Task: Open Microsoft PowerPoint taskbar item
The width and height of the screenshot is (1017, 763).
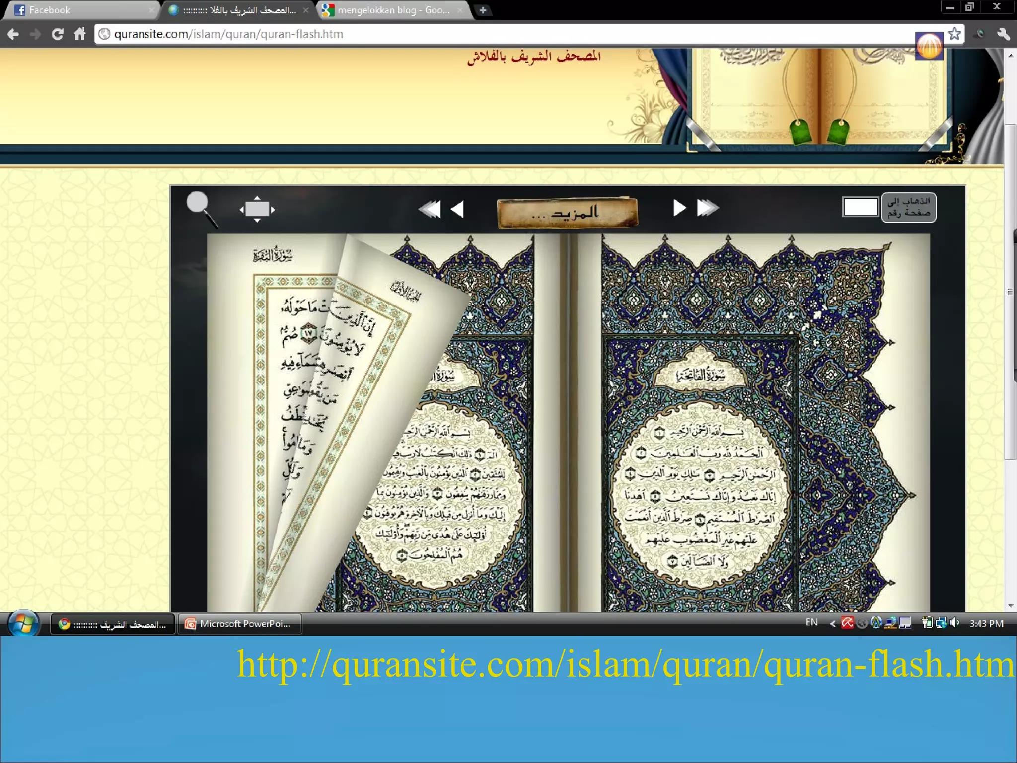Action: coord(240,624)
